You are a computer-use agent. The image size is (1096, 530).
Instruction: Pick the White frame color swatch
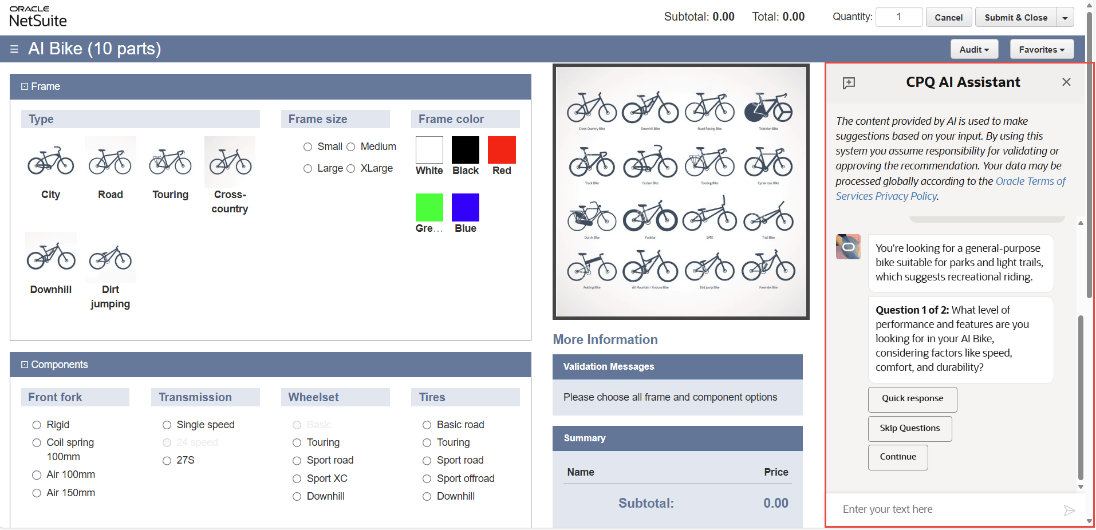[429, 150]
